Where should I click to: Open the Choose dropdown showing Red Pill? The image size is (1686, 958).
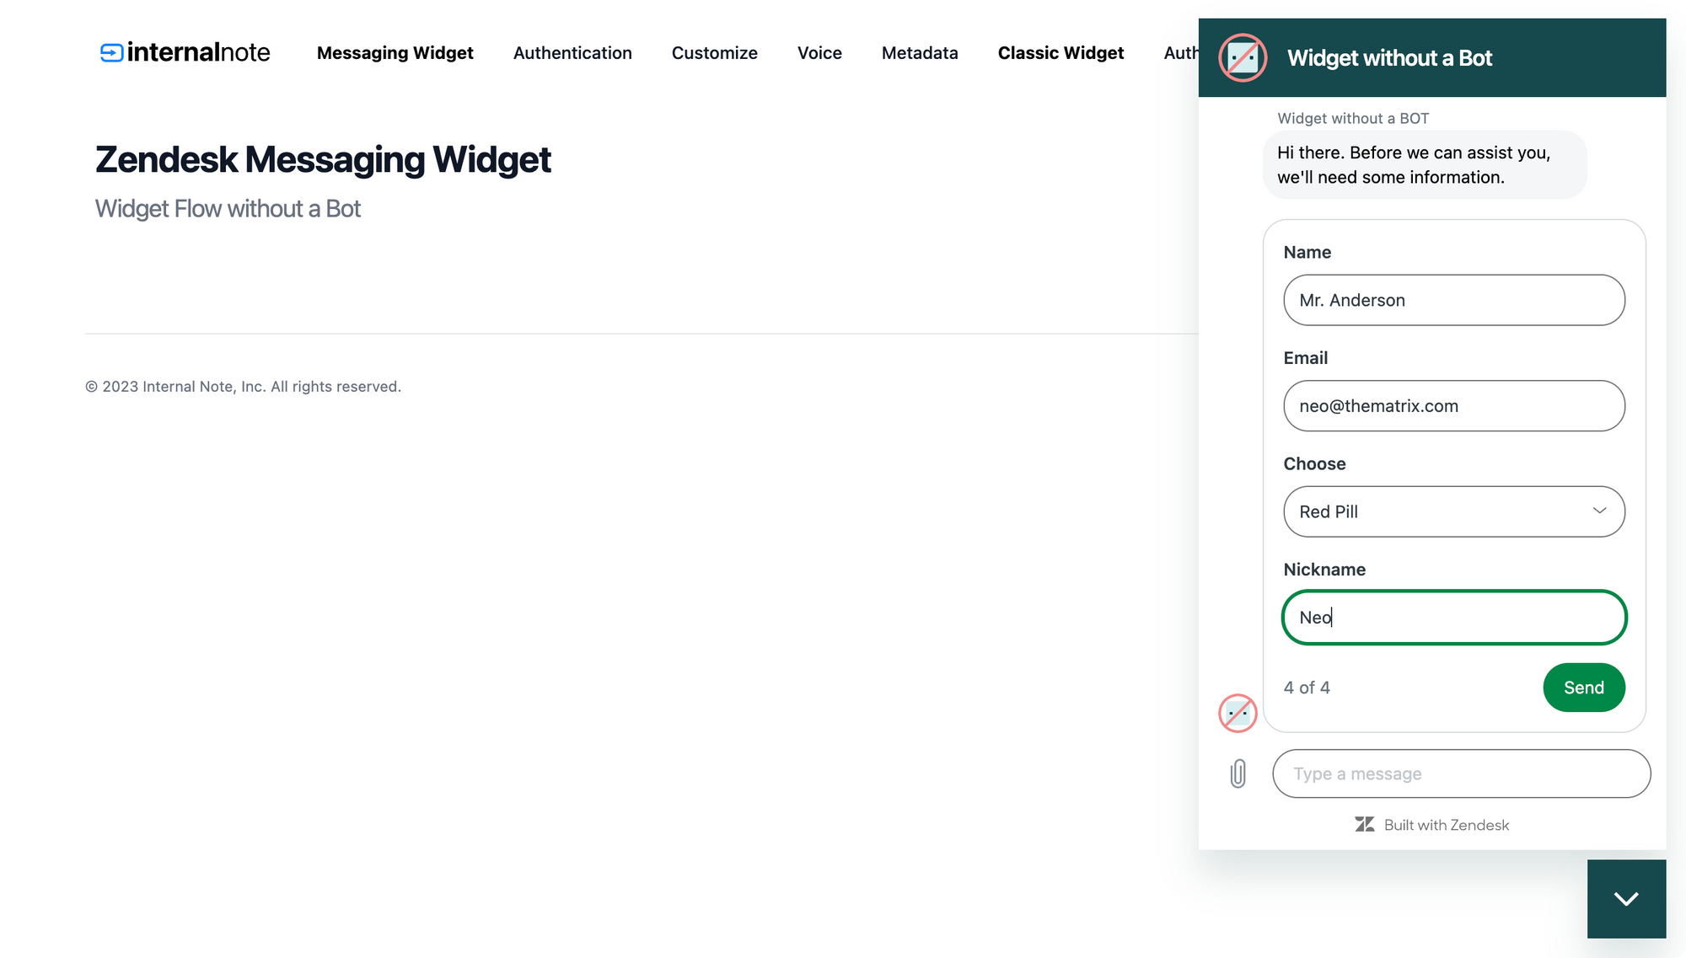[1454, 511]
